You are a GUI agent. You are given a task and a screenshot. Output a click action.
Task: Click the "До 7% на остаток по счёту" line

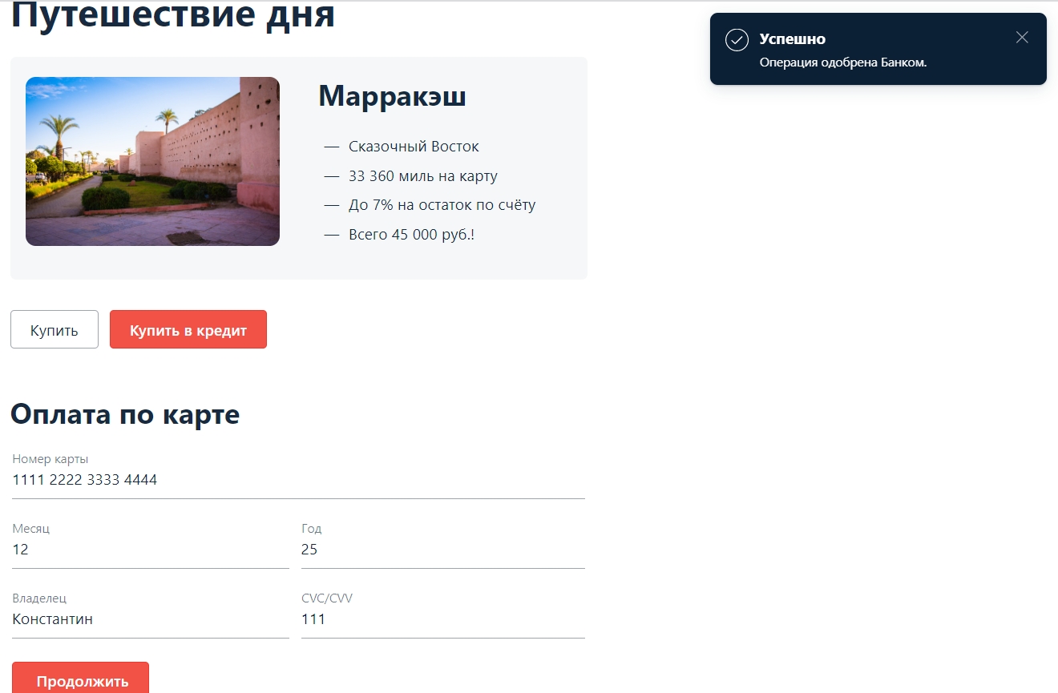[442, 204]
